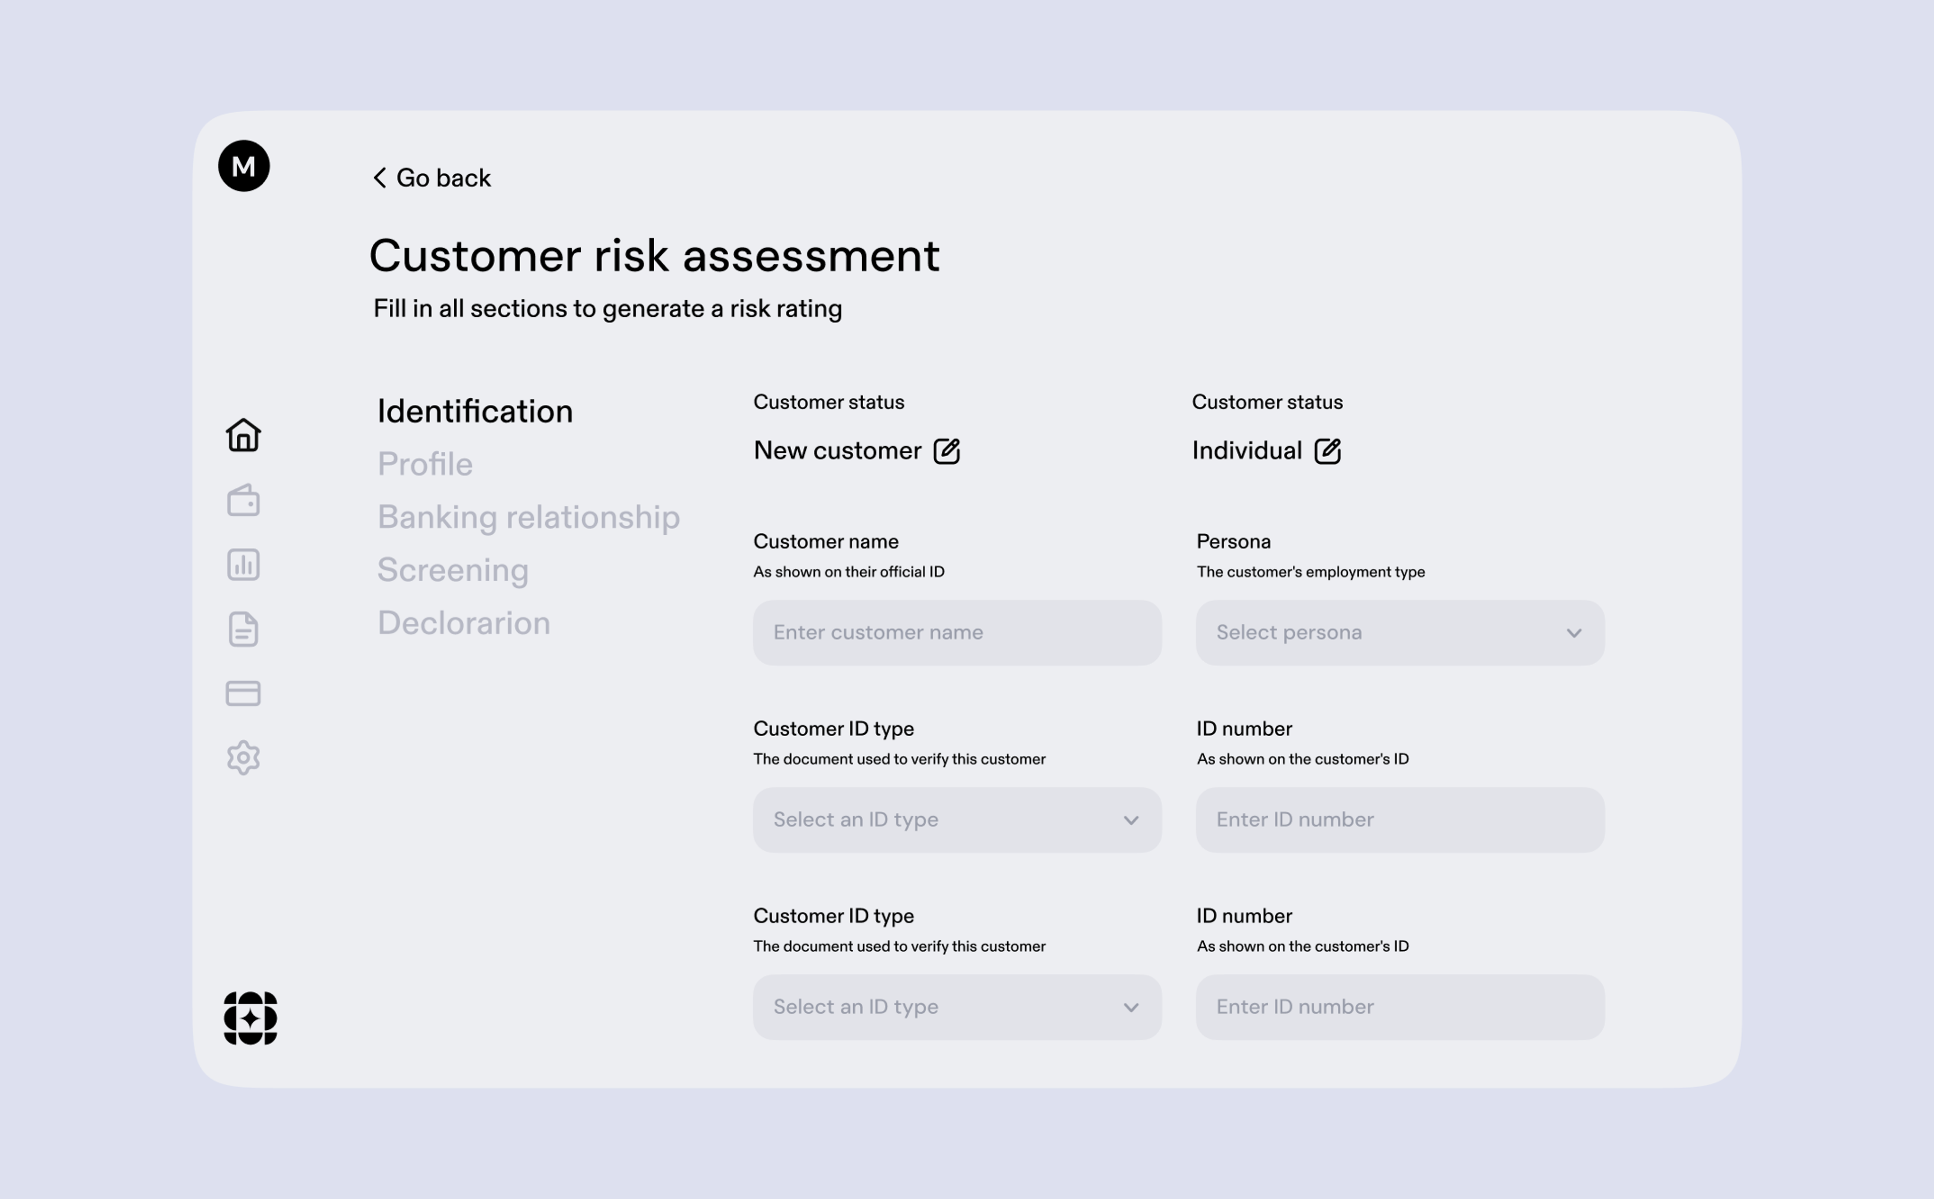This screenshot has width=1934, height=1199.
Task: Focus the second Enter ID number field
Action: 1400,1007
